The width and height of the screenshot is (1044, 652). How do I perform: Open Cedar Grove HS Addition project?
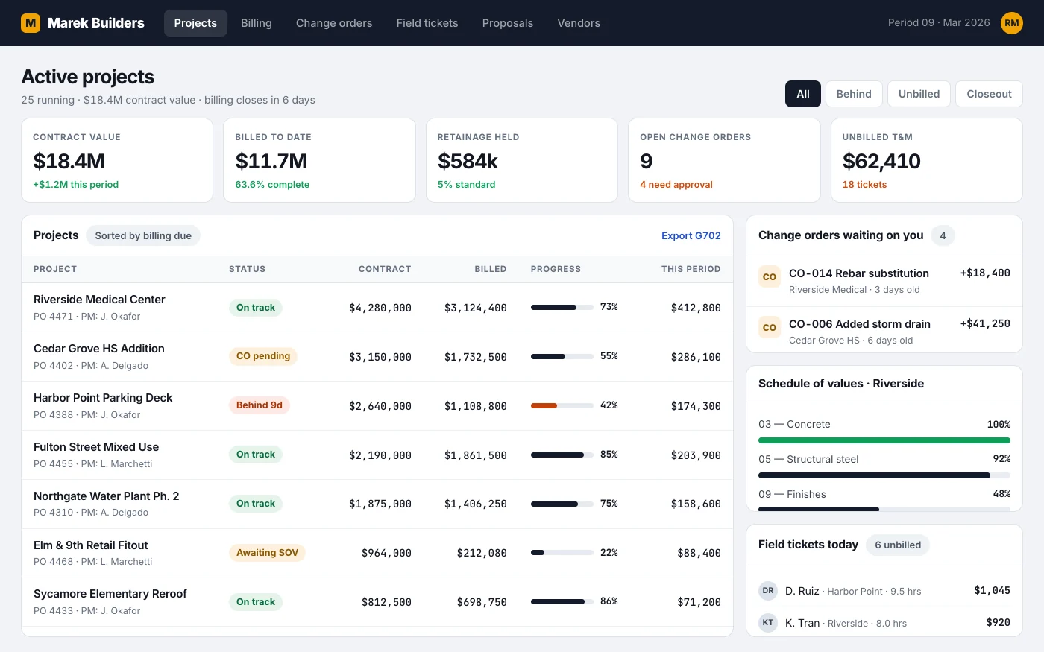coord(377,356)
